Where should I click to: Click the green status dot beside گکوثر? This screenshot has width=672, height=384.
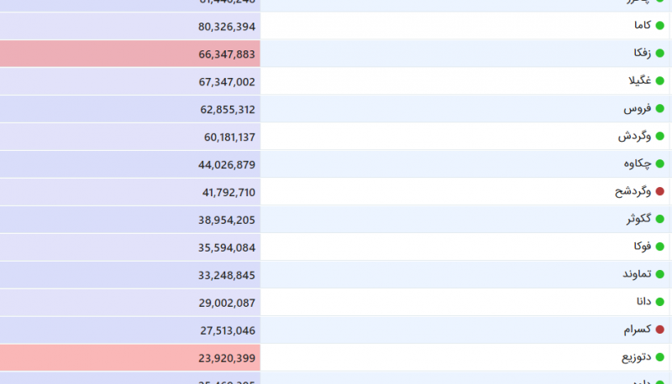[x=660, y=220]
